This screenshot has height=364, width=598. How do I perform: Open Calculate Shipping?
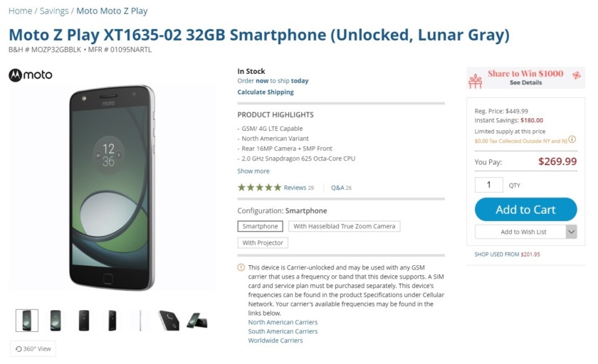tap(266, 92)
